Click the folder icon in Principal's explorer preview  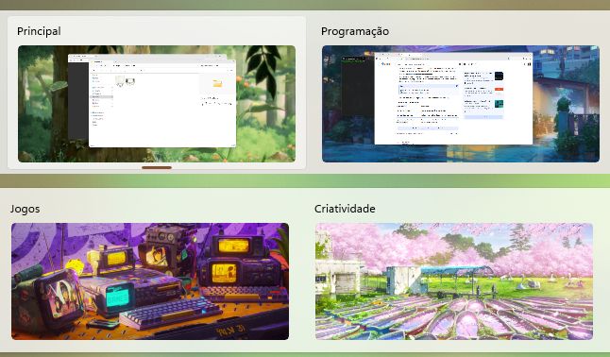(217, 83)
